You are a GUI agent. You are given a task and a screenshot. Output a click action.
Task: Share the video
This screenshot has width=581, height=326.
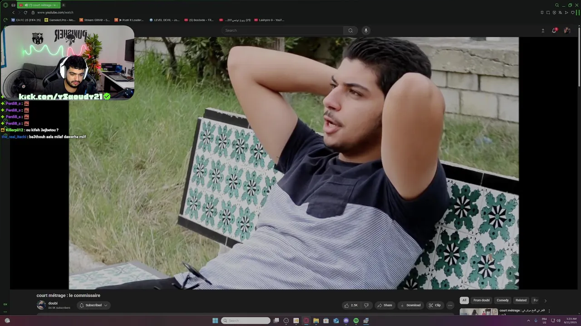coord(384,305)
